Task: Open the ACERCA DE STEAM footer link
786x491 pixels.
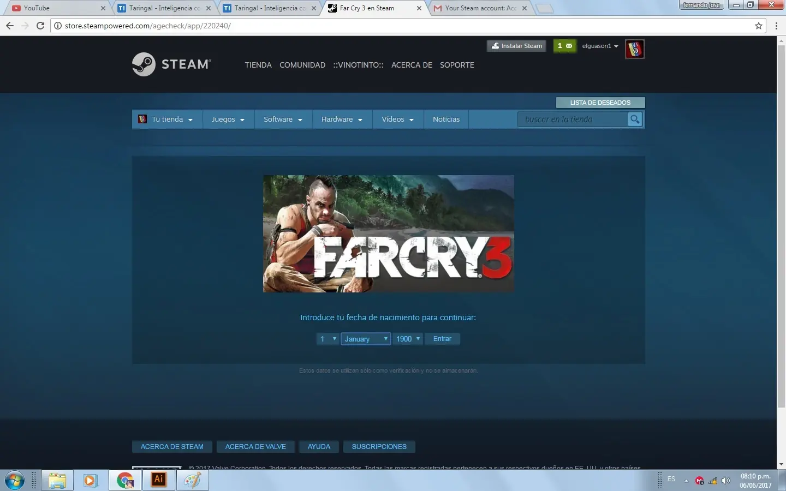Action: (x=172, y=447)
